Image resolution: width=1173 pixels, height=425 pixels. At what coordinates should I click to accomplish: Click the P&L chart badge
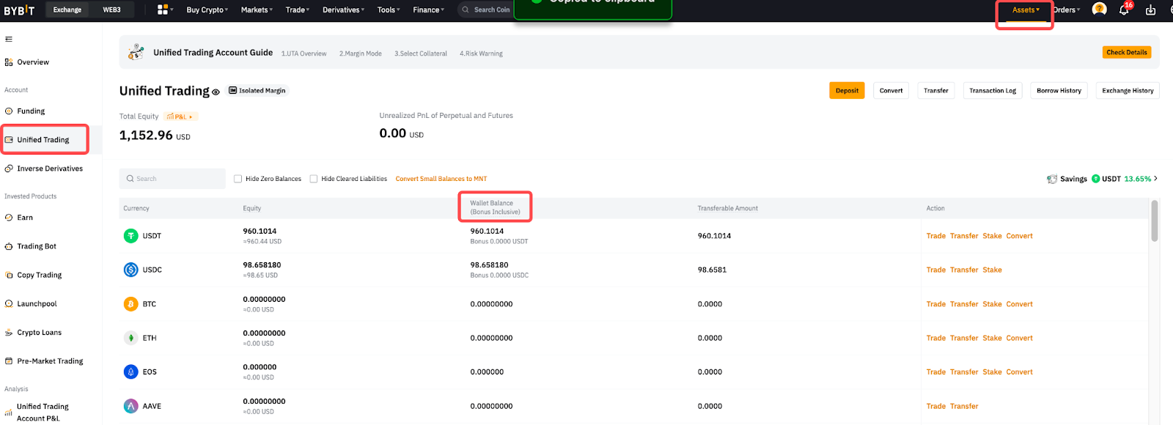tap(180, 117)
